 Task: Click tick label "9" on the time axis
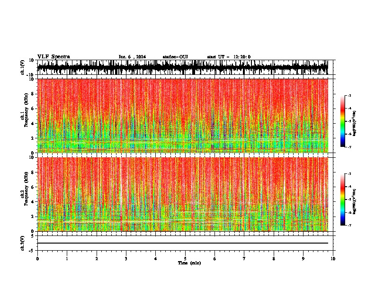tap(303, 259)
